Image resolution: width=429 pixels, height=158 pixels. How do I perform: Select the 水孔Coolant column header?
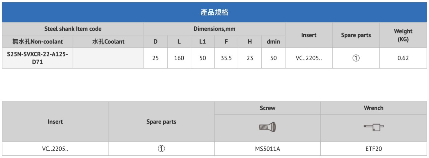108,41
